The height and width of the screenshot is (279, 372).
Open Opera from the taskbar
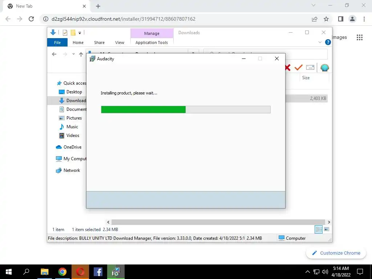click(80, 272)
